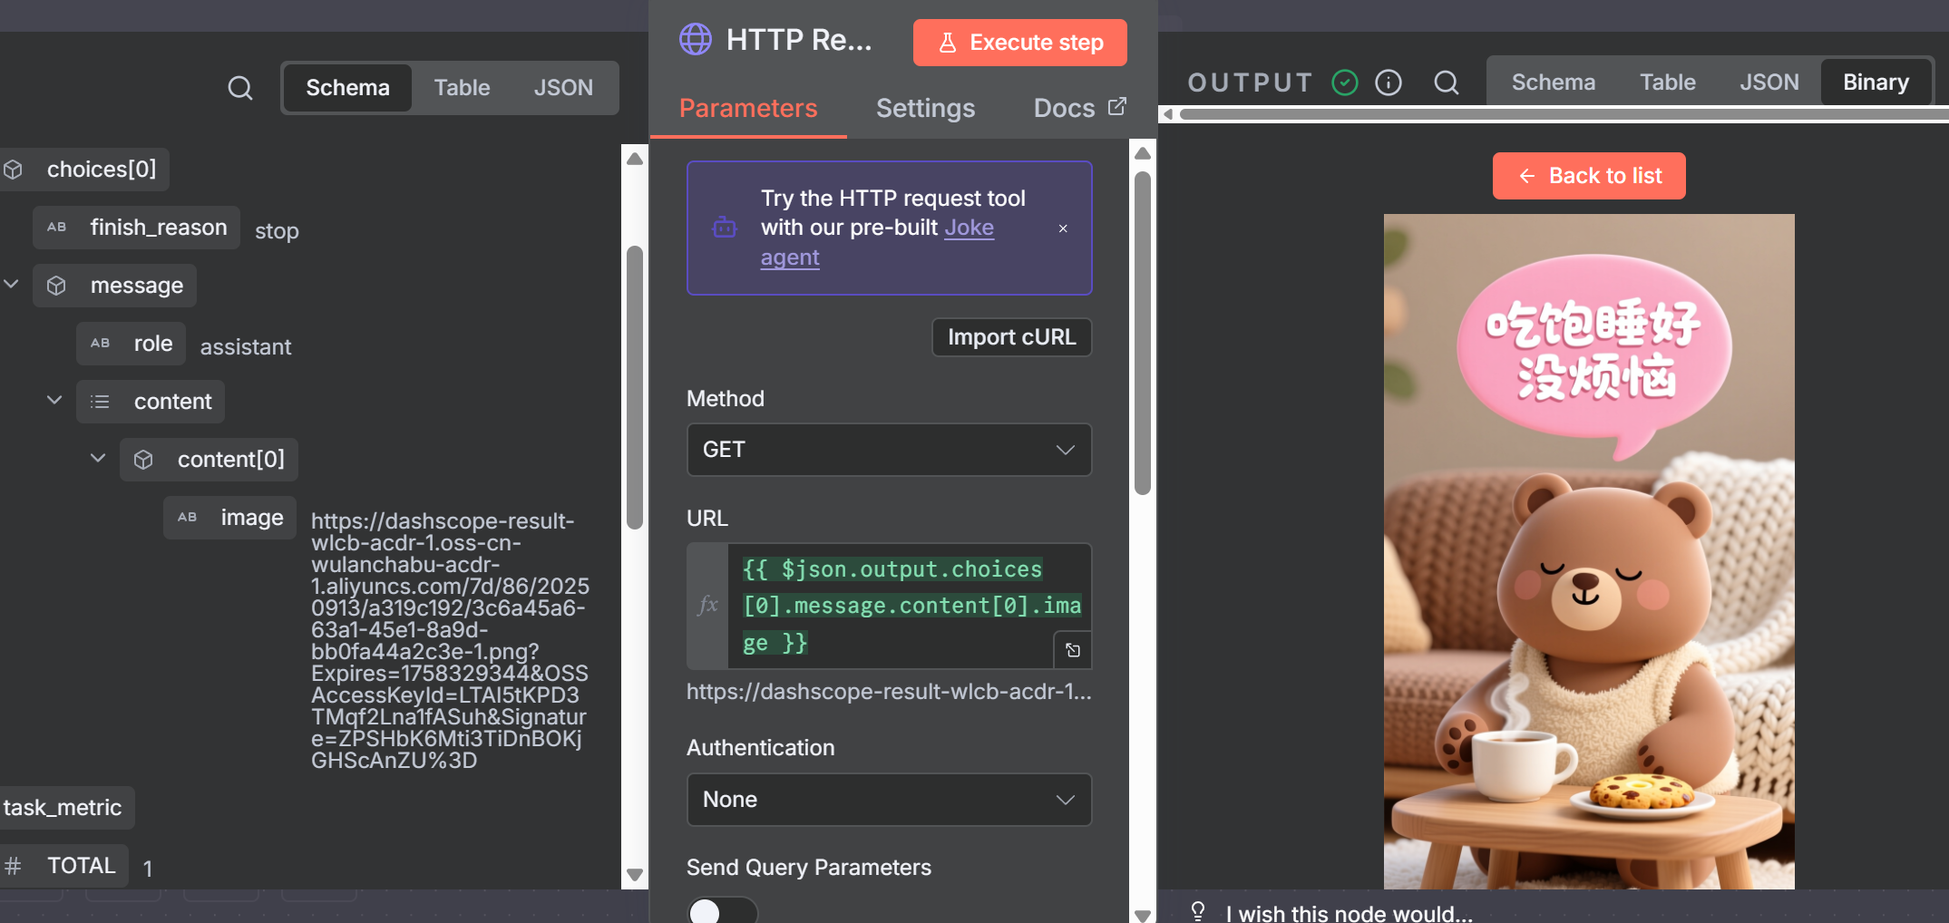Click the resolved URL preview text
1949x923 pixels.
(x=889, y=692)
